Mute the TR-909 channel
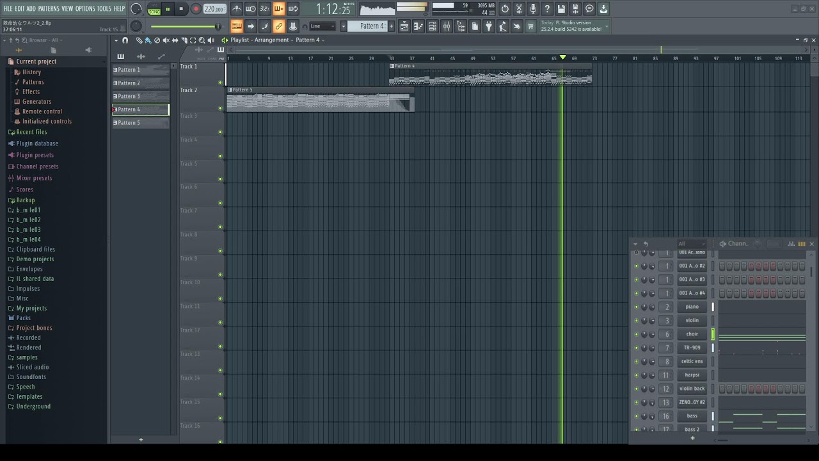The width and height of the screenshot is (819, 461). click(x=636, y=348)
